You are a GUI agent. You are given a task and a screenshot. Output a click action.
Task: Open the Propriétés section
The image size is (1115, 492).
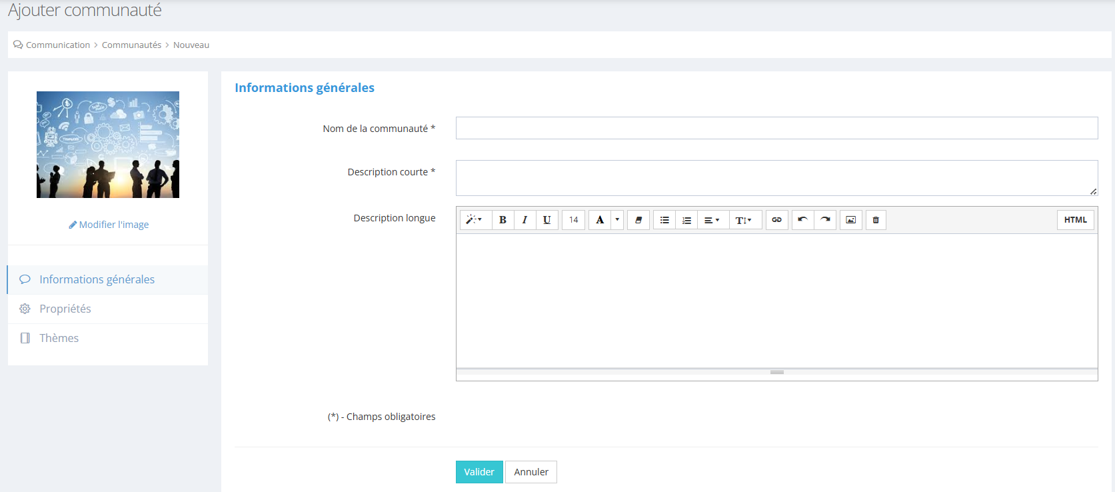pyautogui.click(x=65, y=309)
